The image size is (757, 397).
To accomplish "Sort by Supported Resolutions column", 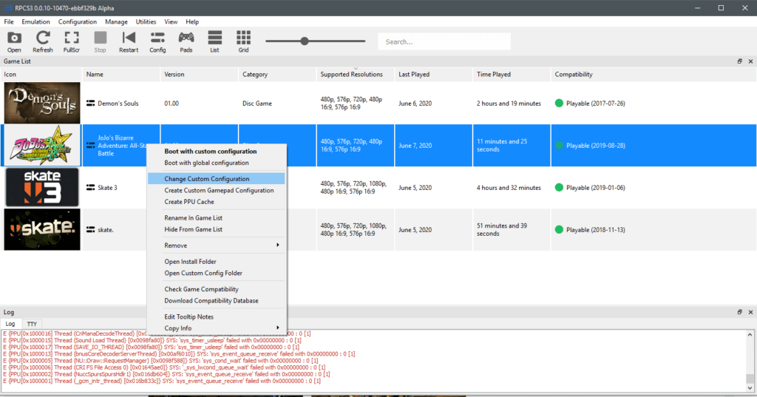I will [356, 75].
